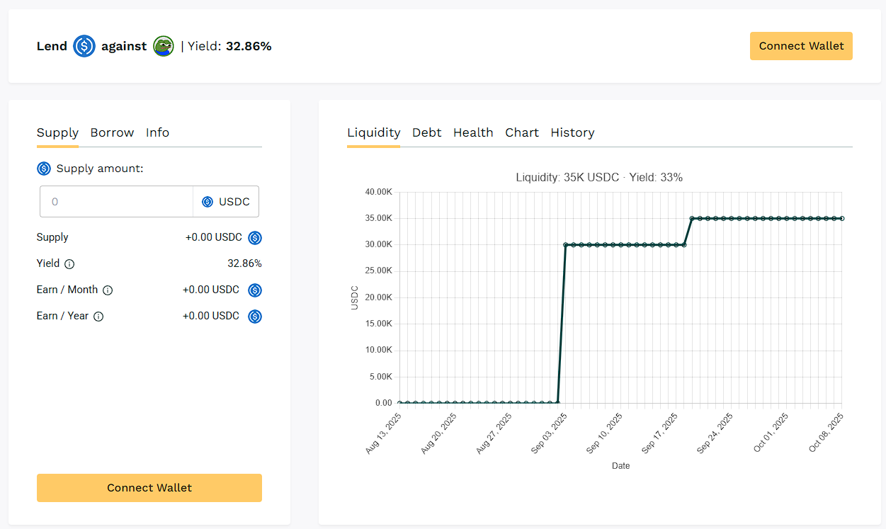Click USDC icon in the Supply row
Screen dimensions: 886x529
pyautogui.click(x=255, y=238)
